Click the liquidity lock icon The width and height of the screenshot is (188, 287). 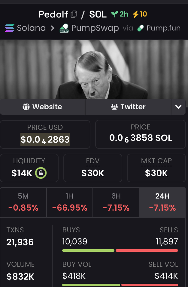point(41,173)
